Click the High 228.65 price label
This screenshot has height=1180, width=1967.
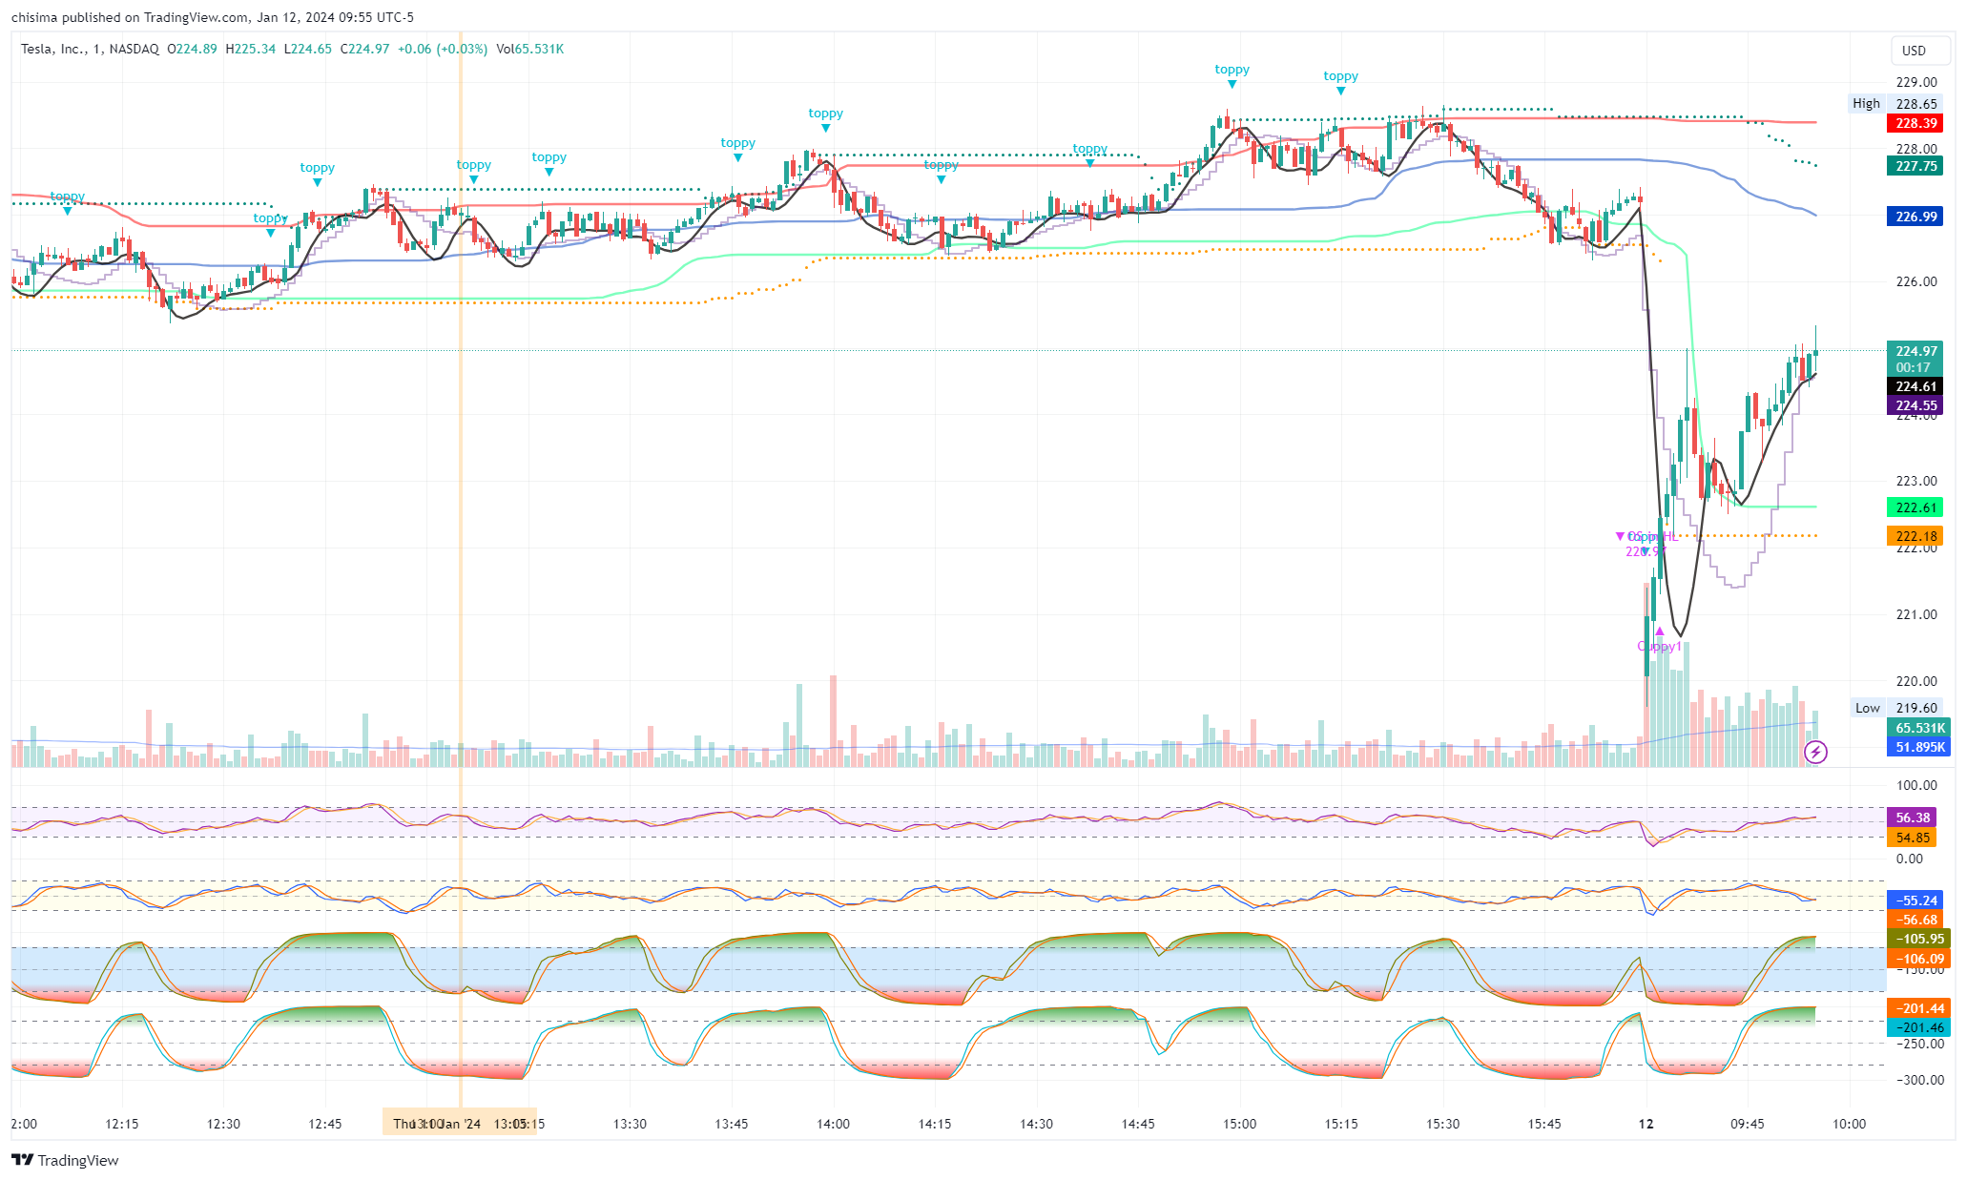(x=1915, y=104)
